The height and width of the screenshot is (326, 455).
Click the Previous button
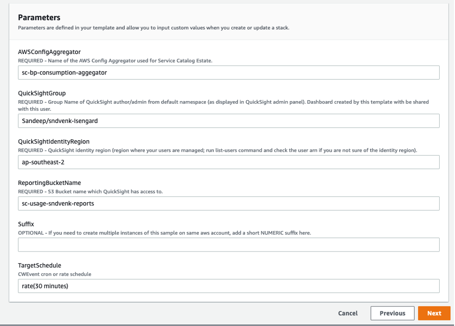393,313
